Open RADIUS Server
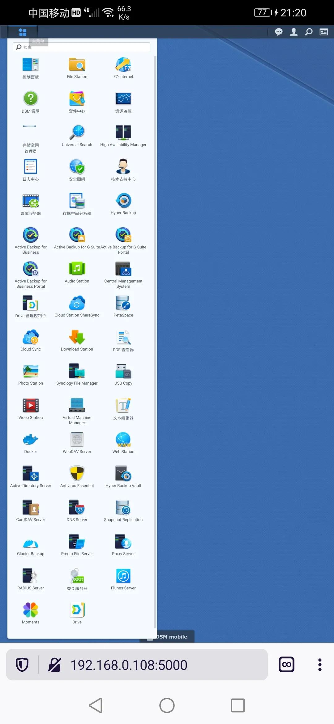Viewport: 334px width, 724px height. click(x=31, y=579)
